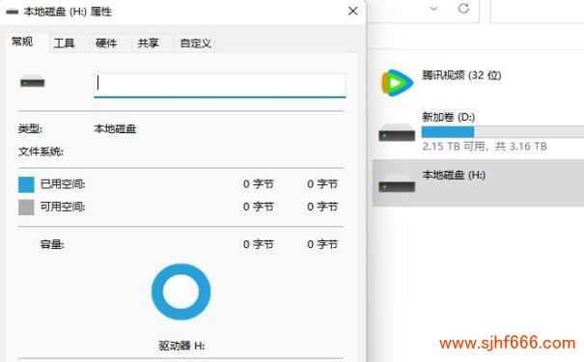Image resolution: width=584 pixels, height=362 pixels.
Task: Click the Explorer search box
Action: 537,12
